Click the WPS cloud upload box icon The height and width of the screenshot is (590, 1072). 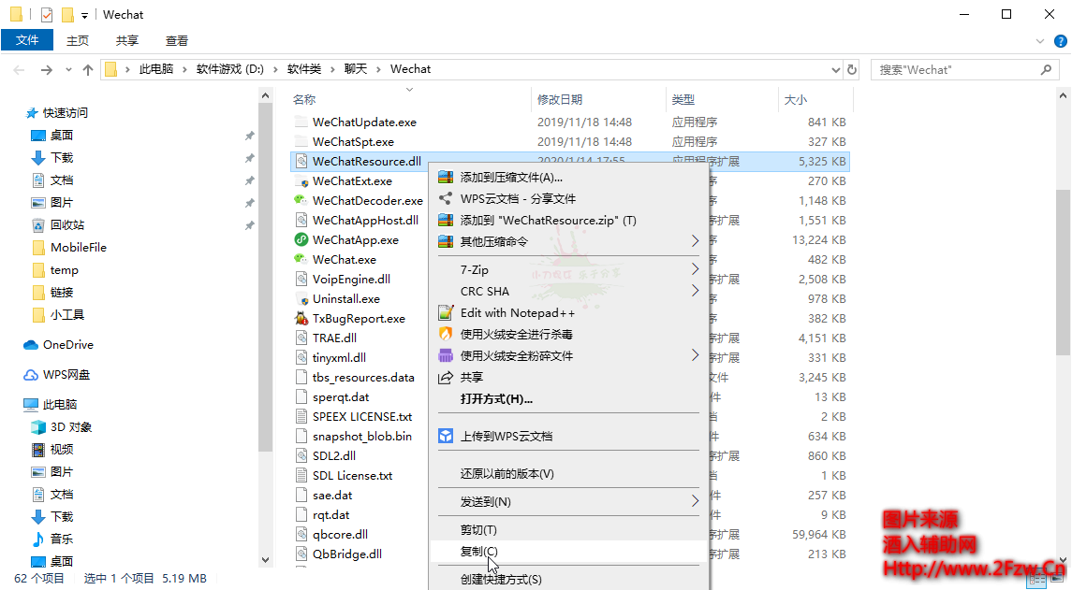click(446, 437)
